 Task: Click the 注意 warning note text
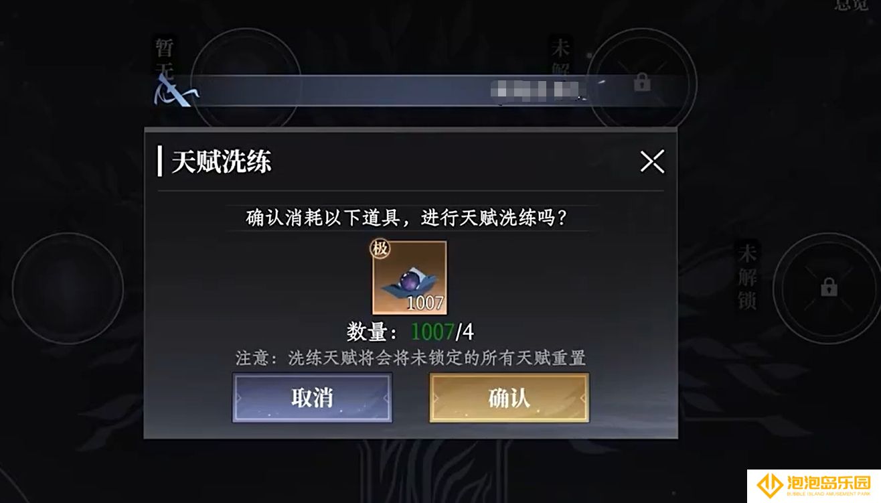(410, 358)
